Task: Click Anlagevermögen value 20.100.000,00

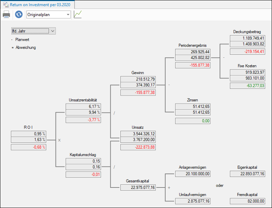Action: (x=193, y=174)
